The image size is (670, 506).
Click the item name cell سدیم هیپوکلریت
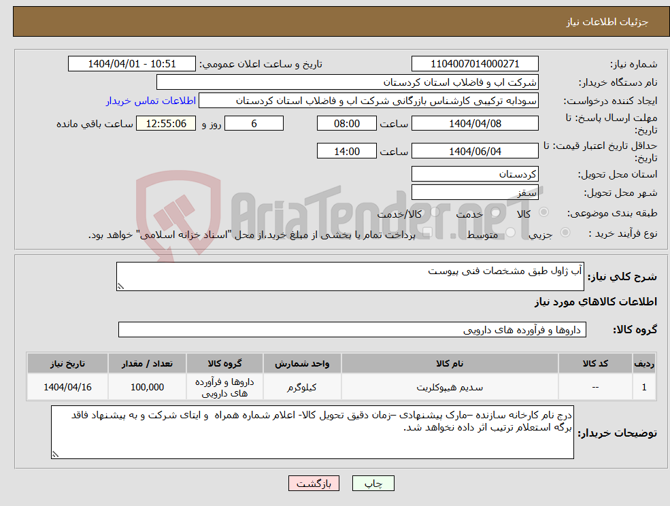(450, 387)
